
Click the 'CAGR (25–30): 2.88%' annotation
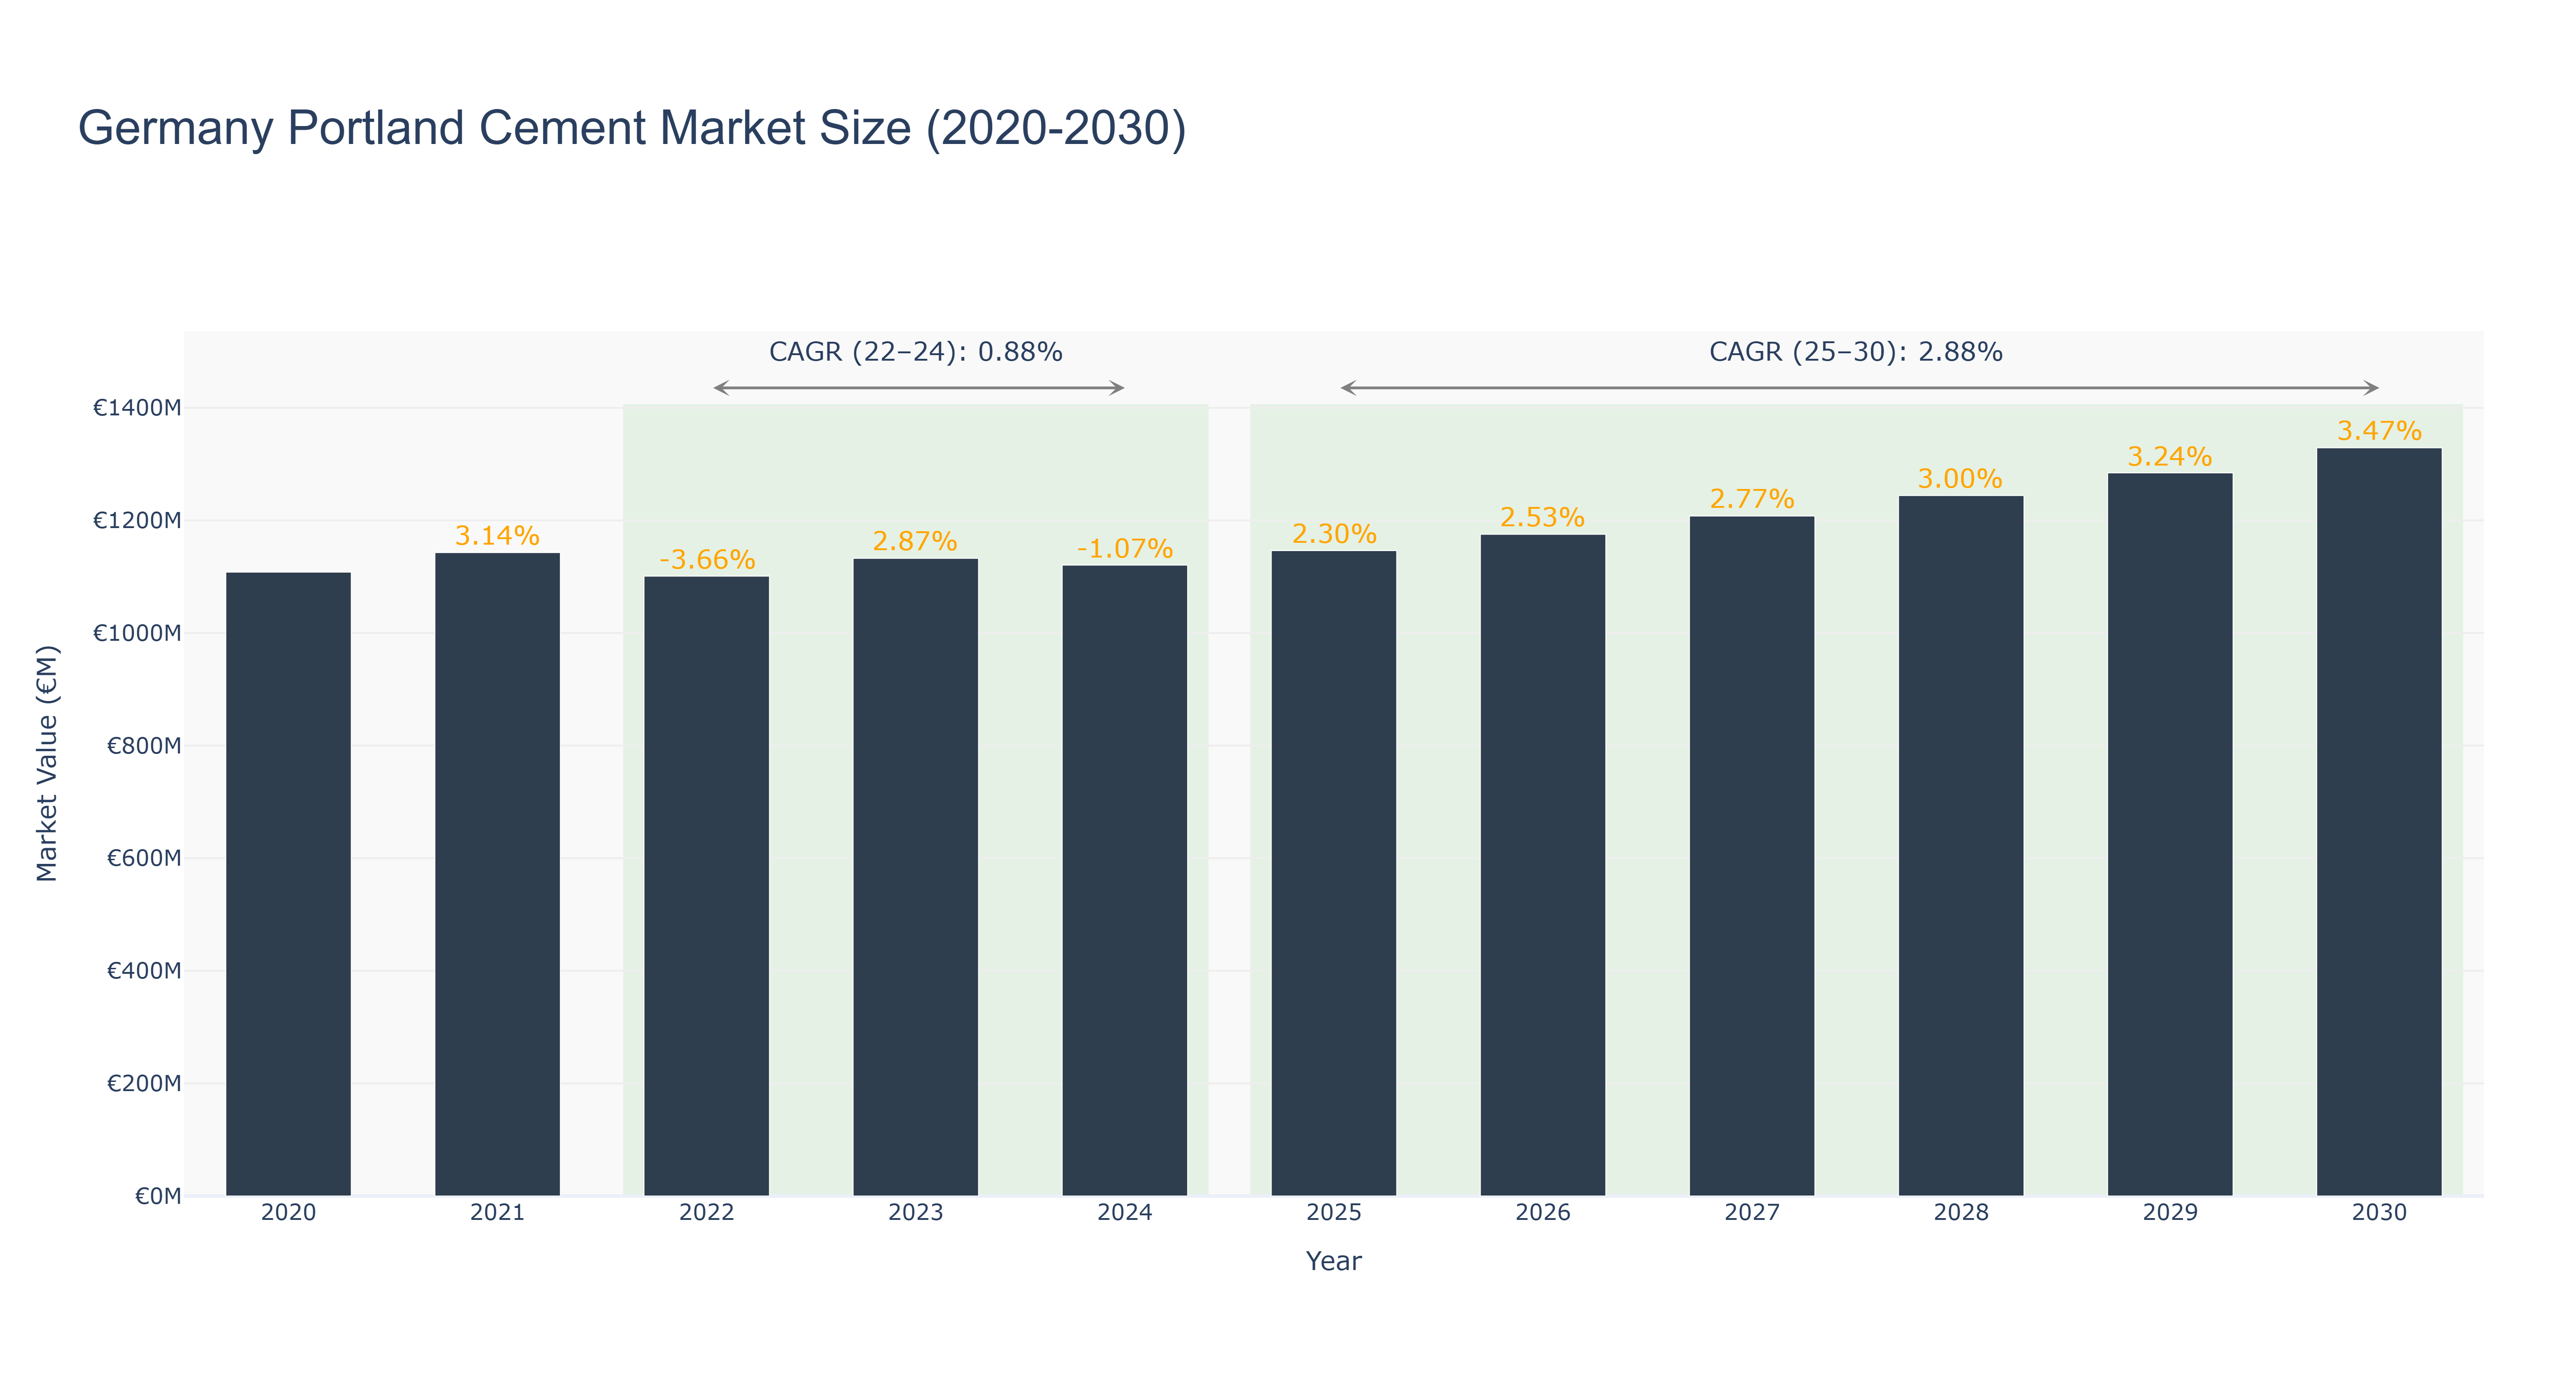(x=1855, y=352)
